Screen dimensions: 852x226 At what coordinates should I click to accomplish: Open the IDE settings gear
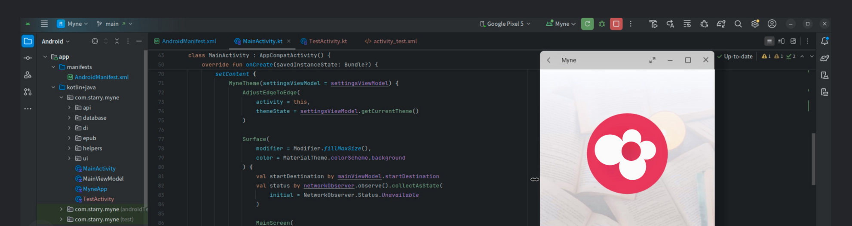755,24
